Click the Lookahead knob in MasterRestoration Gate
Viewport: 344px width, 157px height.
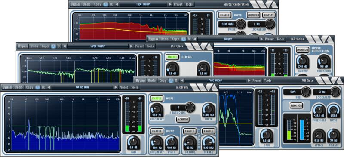coord(270,24)
